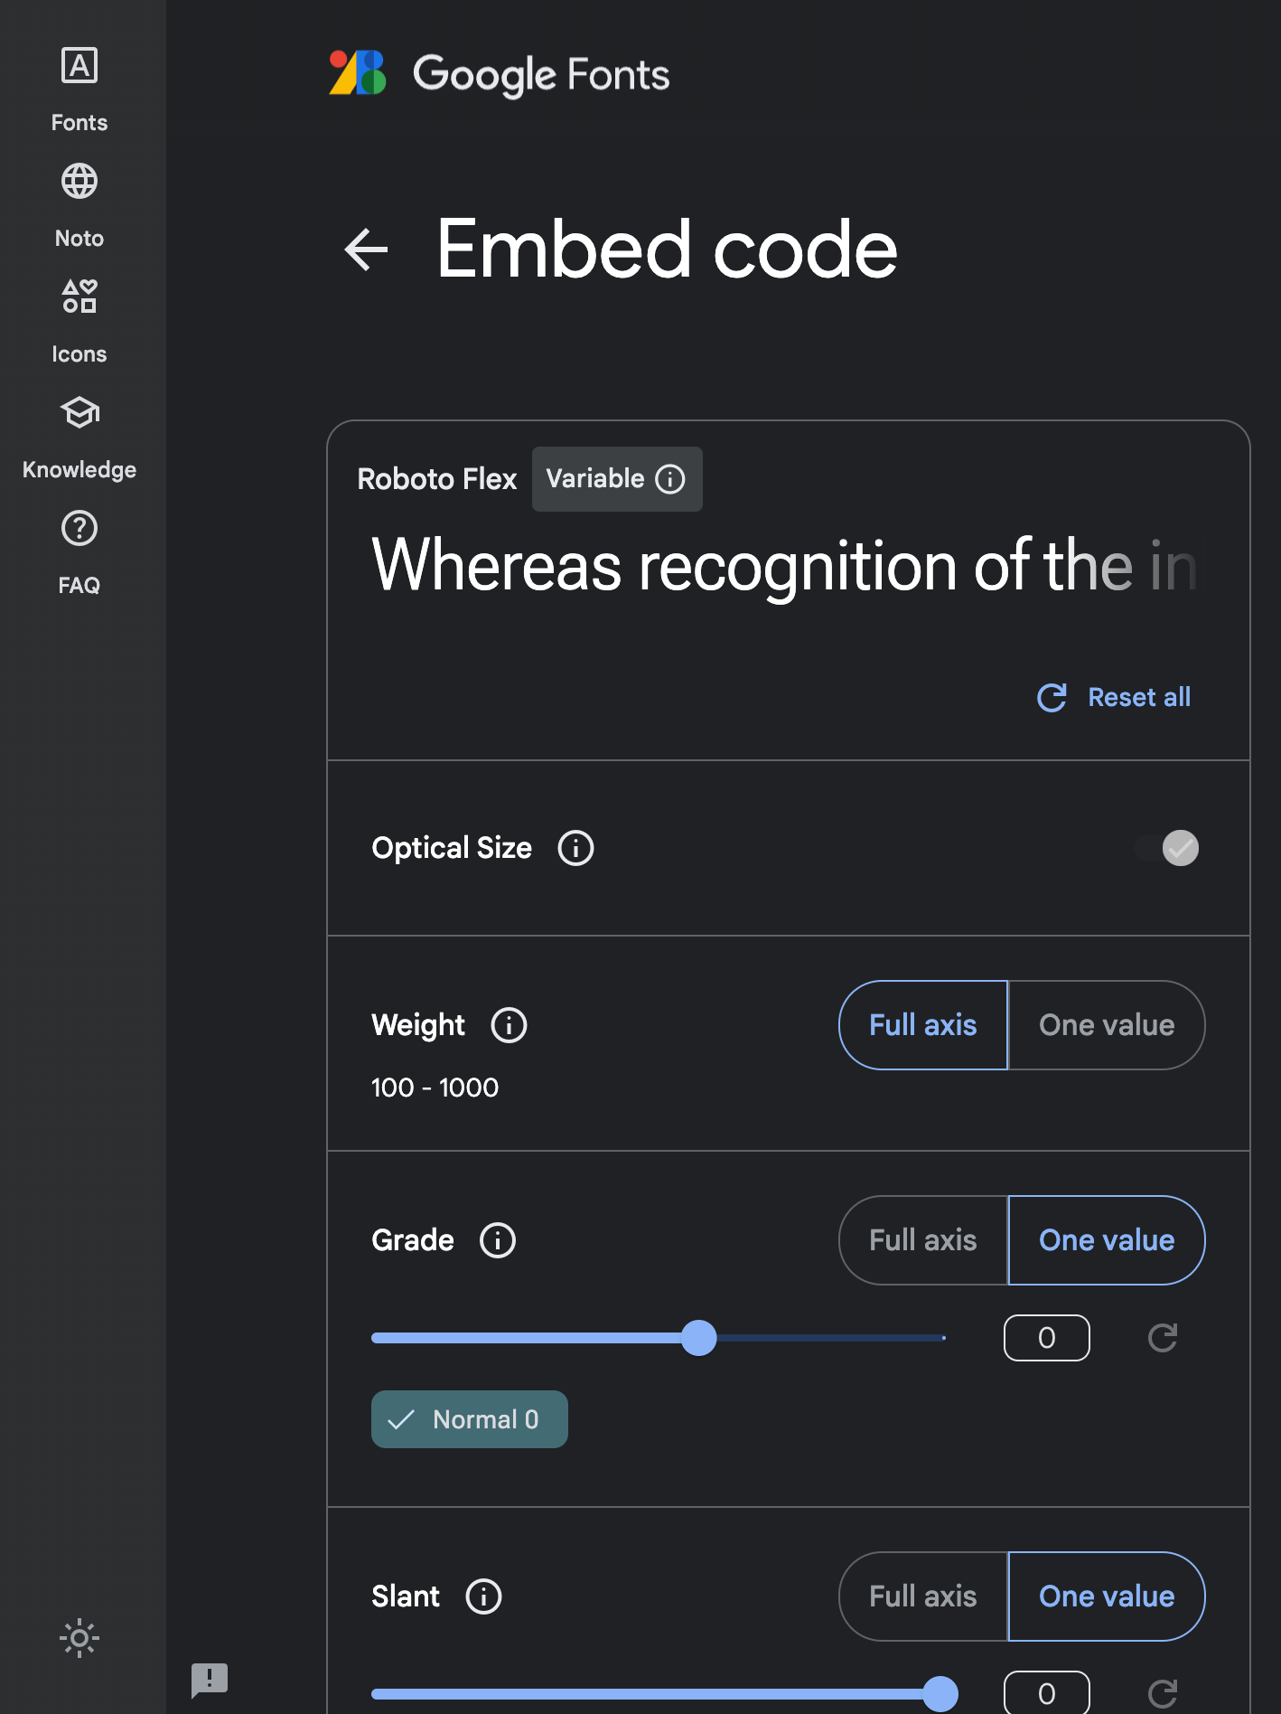
Task: Open the Fonts section in sidebar
Action: 79,86
